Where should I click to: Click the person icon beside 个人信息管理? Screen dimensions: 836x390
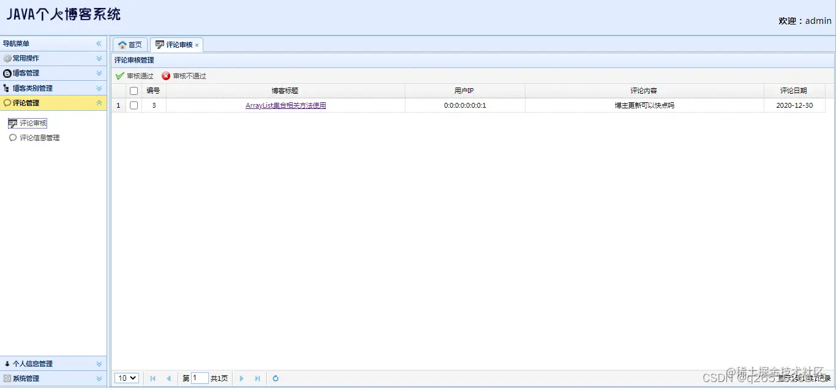point(7,364)
